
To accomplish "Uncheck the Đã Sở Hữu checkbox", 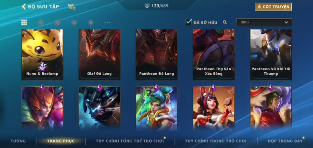I will [189, 22].
